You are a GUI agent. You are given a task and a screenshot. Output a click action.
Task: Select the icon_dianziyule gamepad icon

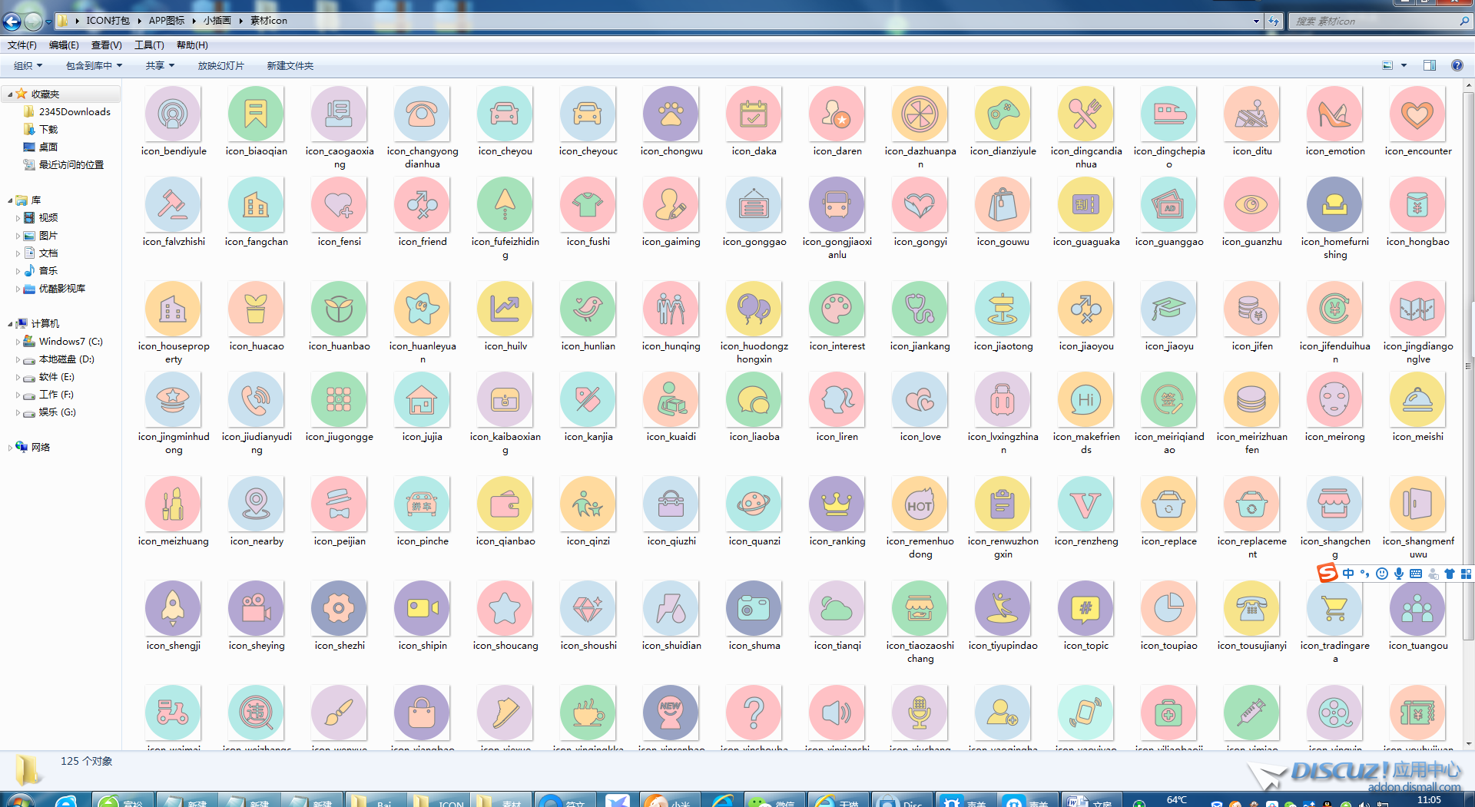pos(1003,114)
